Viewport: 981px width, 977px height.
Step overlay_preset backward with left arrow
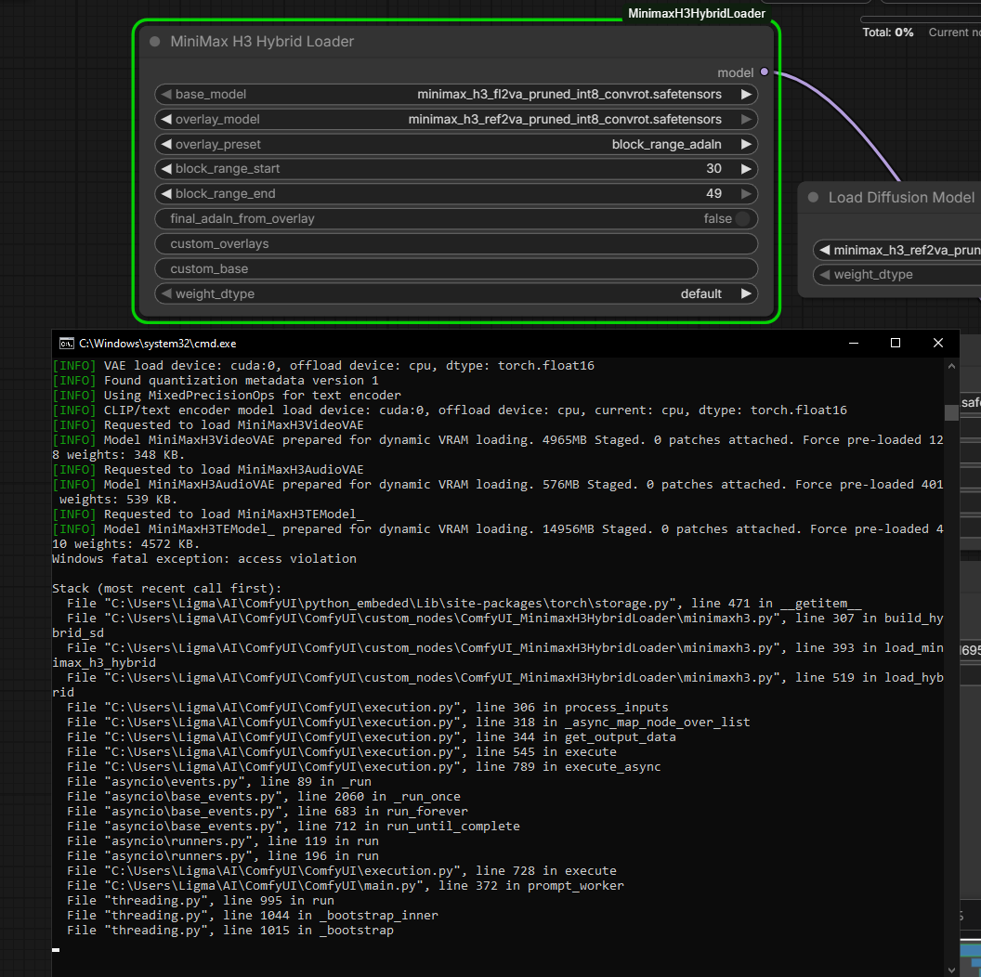tap(165, 145)
